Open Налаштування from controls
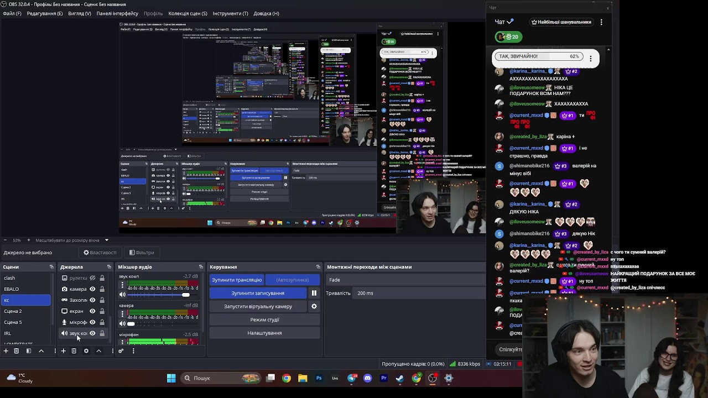This screenshot has width=708, height=398. point(264,333)
